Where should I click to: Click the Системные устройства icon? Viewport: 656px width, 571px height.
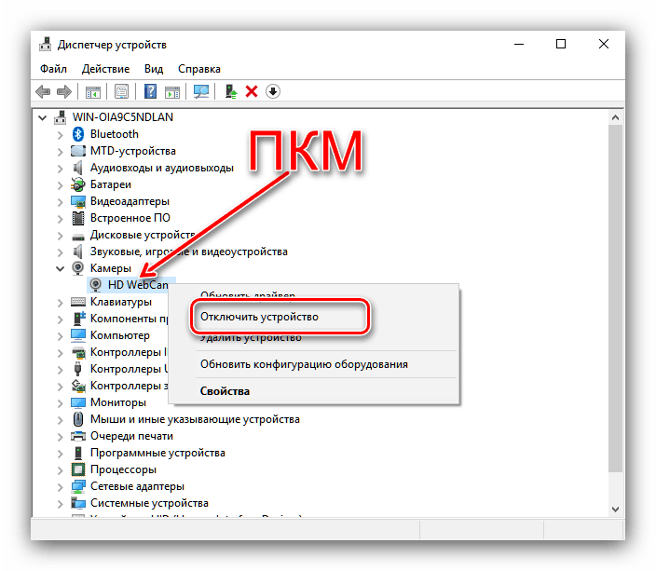click(78, 503)
